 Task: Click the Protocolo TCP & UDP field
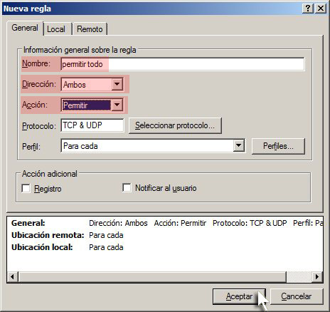92,125
